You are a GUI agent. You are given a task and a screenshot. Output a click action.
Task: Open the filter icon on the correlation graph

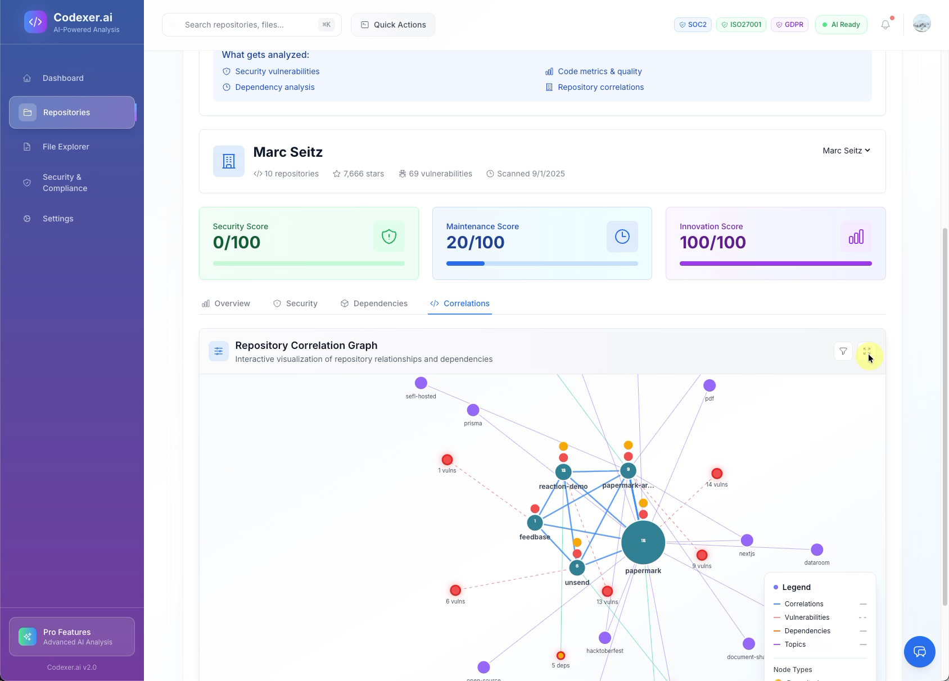[x=843, y=351]
